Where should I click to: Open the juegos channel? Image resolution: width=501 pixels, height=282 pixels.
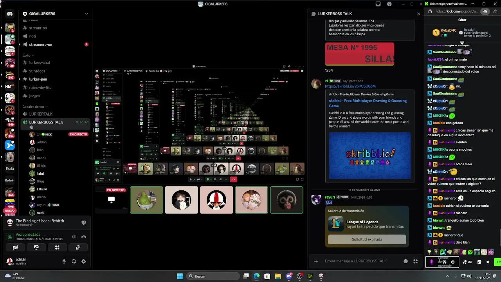tap(34, 96)
